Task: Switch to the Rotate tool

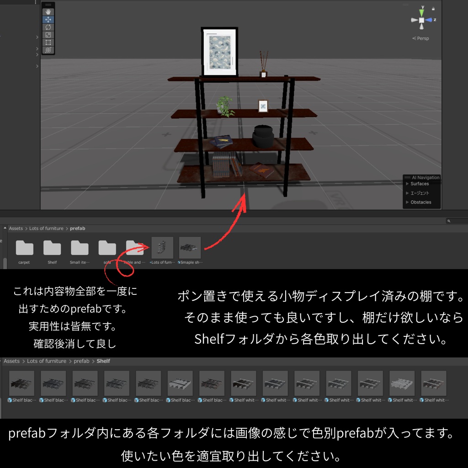Action: [48, 27]
